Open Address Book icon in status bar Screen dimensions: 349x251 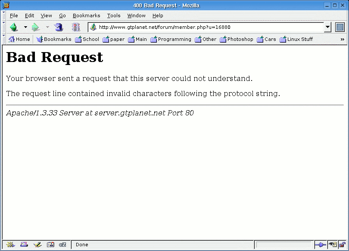pos(50,245)
